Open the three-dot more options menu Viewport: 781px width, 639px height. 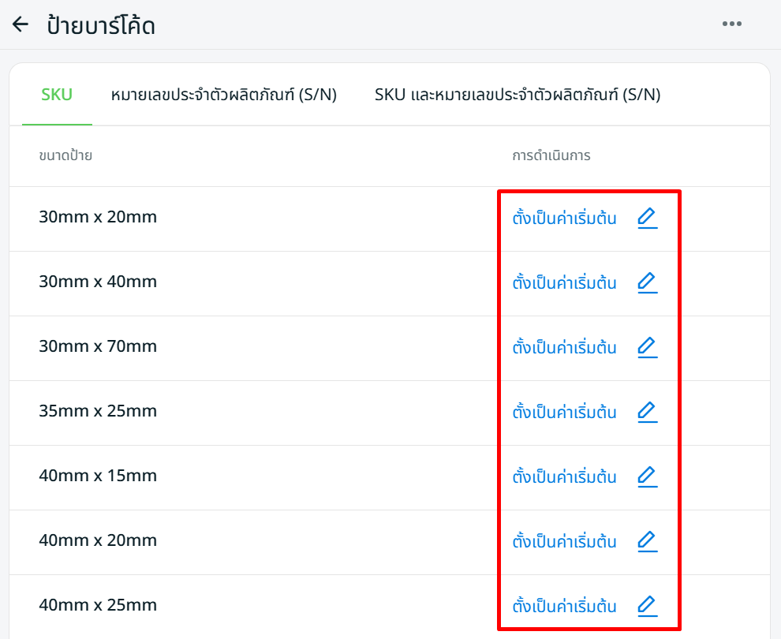pyautogui.click(x=731, y=24)
